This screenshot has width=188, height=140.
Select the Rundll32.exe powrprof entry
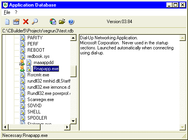[49, 93]
